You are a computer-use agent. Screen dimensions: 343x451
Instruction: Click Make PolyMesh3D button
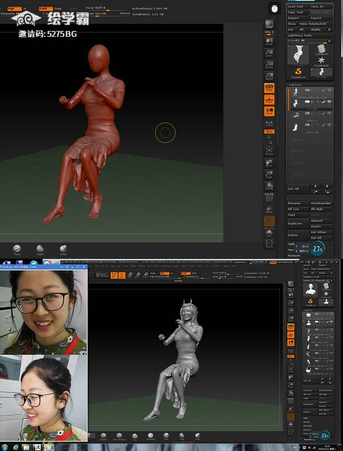pyautogui.click(x=315, y=24)
